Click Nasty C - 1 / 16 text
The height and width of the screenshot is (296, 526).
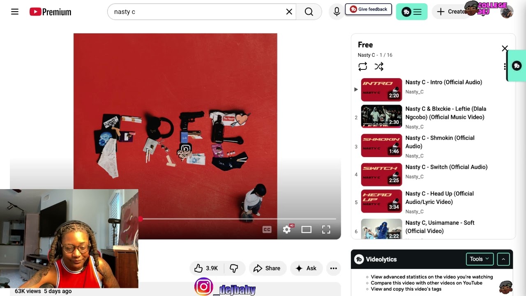375,55
